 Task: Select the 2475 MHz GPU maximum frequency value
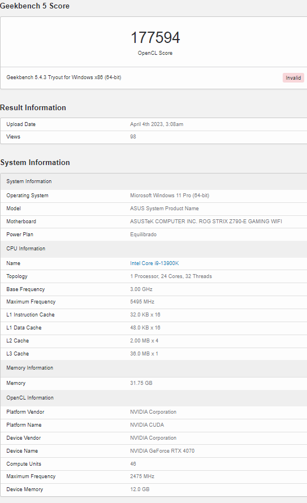point(142,476)
